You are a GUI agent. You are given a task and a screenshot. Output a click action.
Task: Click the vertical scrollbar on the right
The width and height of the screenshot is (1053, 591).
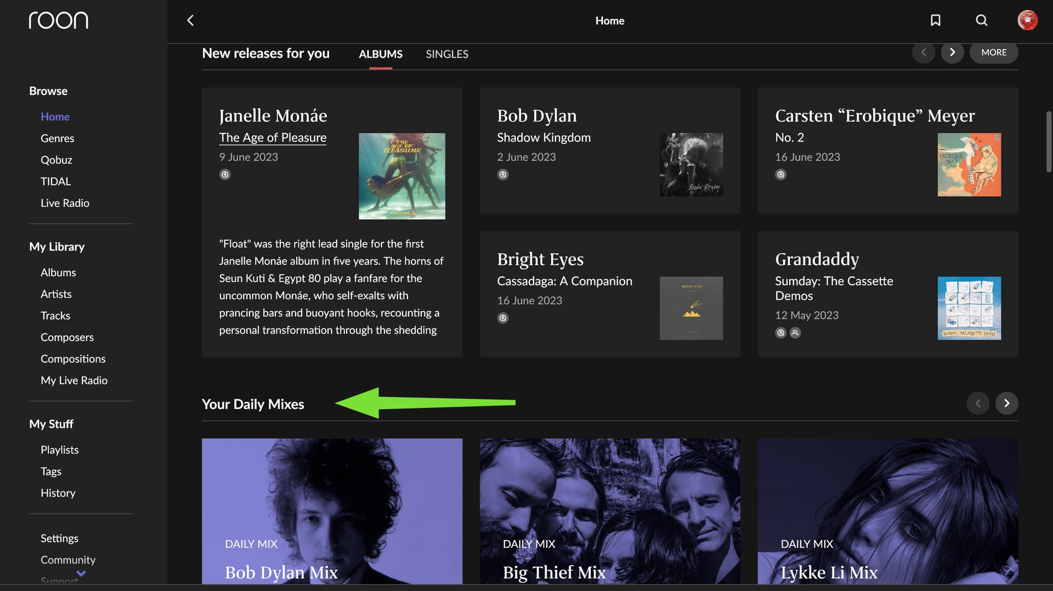[1048, 143]
